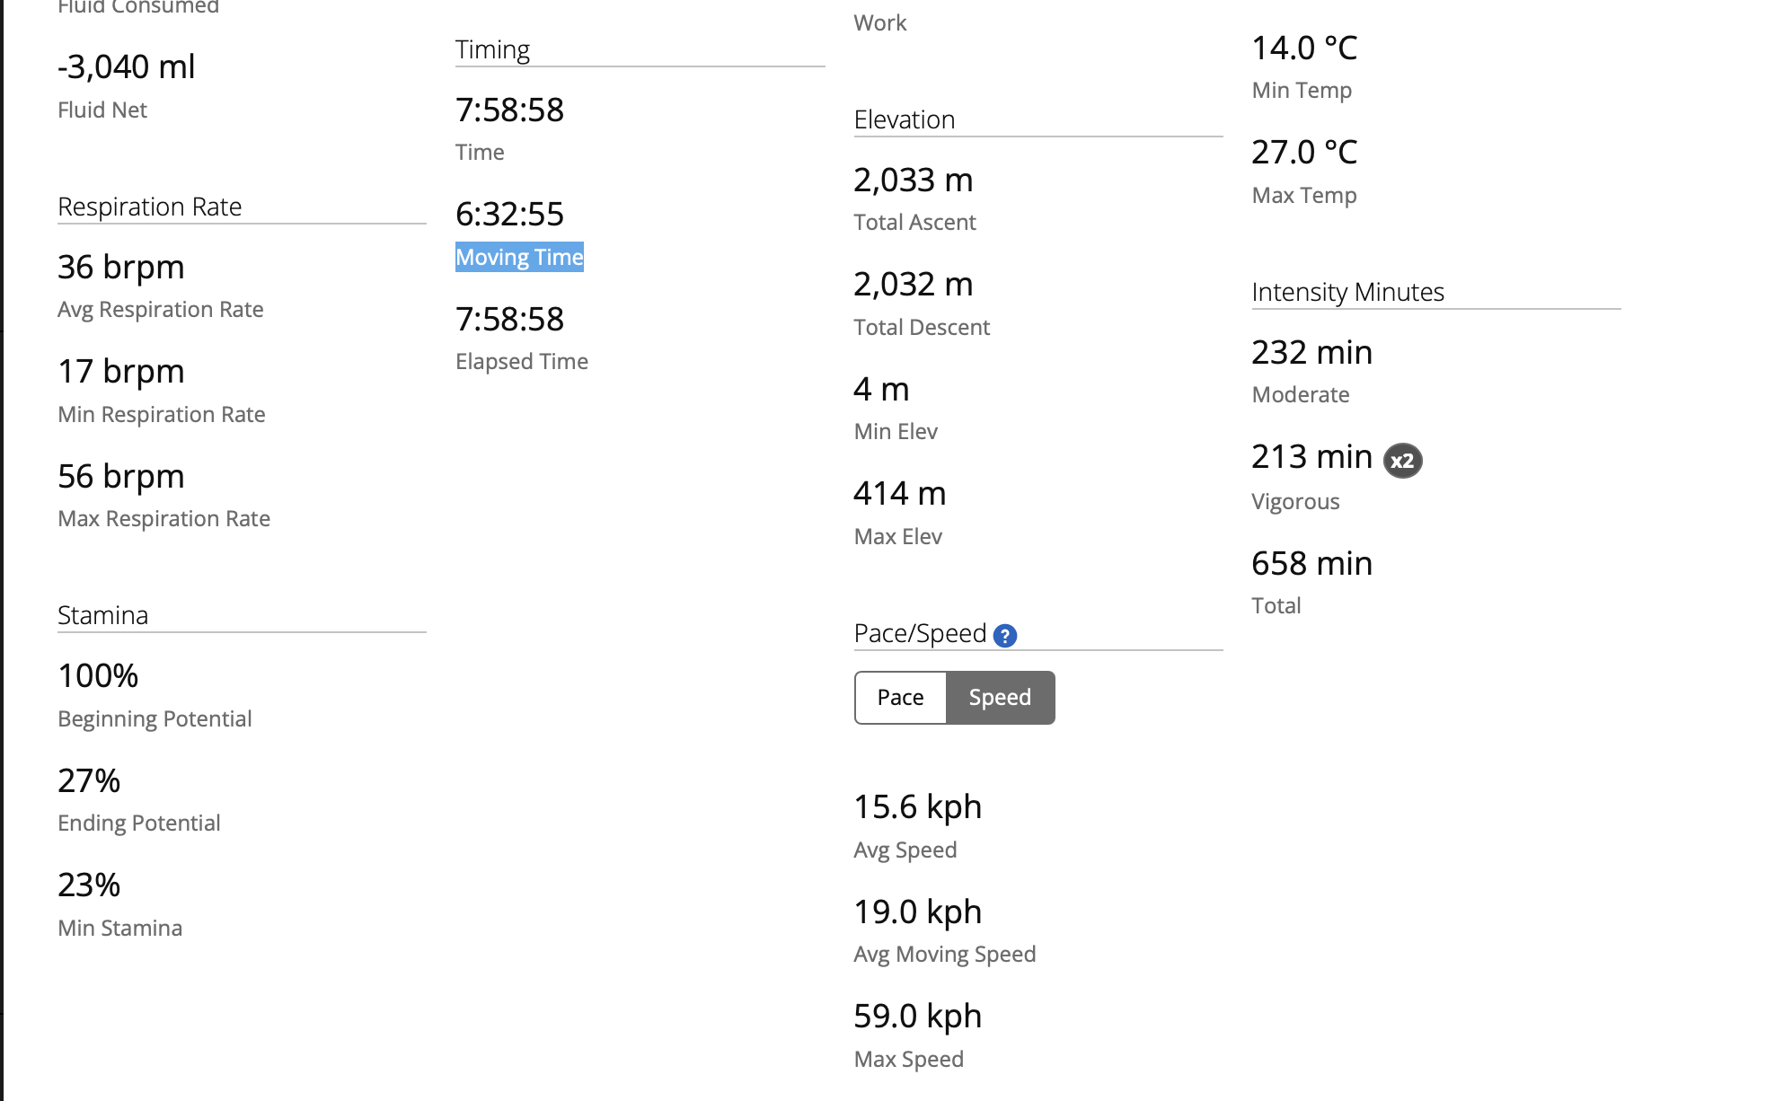
Task: Click the Stamina section heading
Action: [x=102, y=615]
